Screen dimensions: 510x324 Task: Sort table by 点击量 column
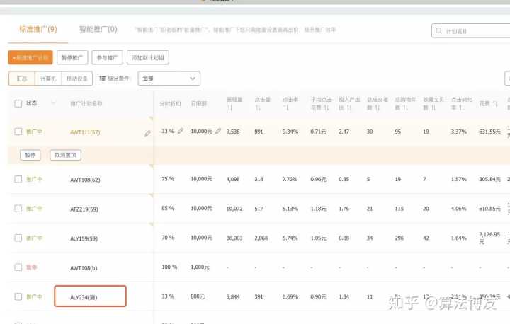point(257,108)
